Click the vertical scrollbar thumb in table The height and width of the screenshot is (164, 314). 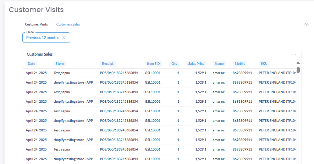tap(298, 70)
